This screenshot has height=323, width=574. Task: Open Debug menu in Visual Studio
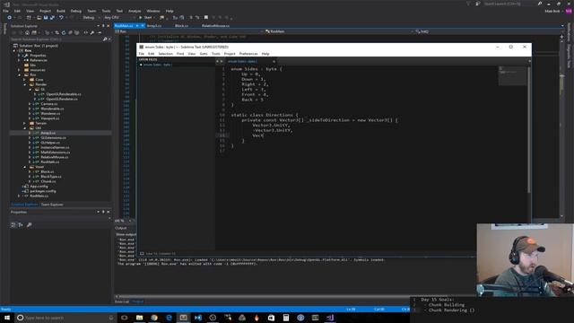pos(75,11)
